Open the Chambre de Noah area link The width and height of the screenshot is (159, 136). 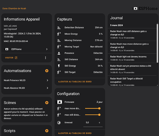[14, 8]
